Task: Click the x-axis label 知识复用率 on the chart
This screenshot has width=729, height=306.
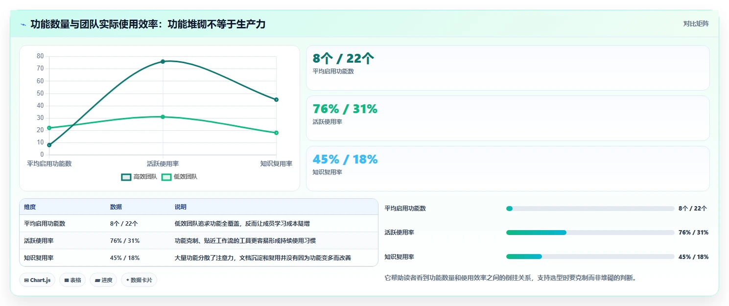Action: [x=276, y=164]
